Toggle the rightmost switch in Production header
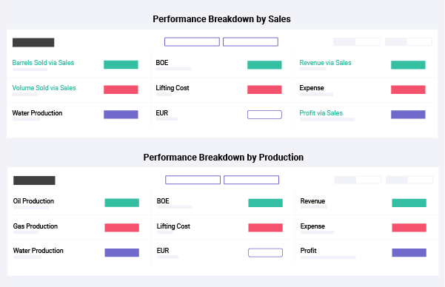 [x=409, y=180]
